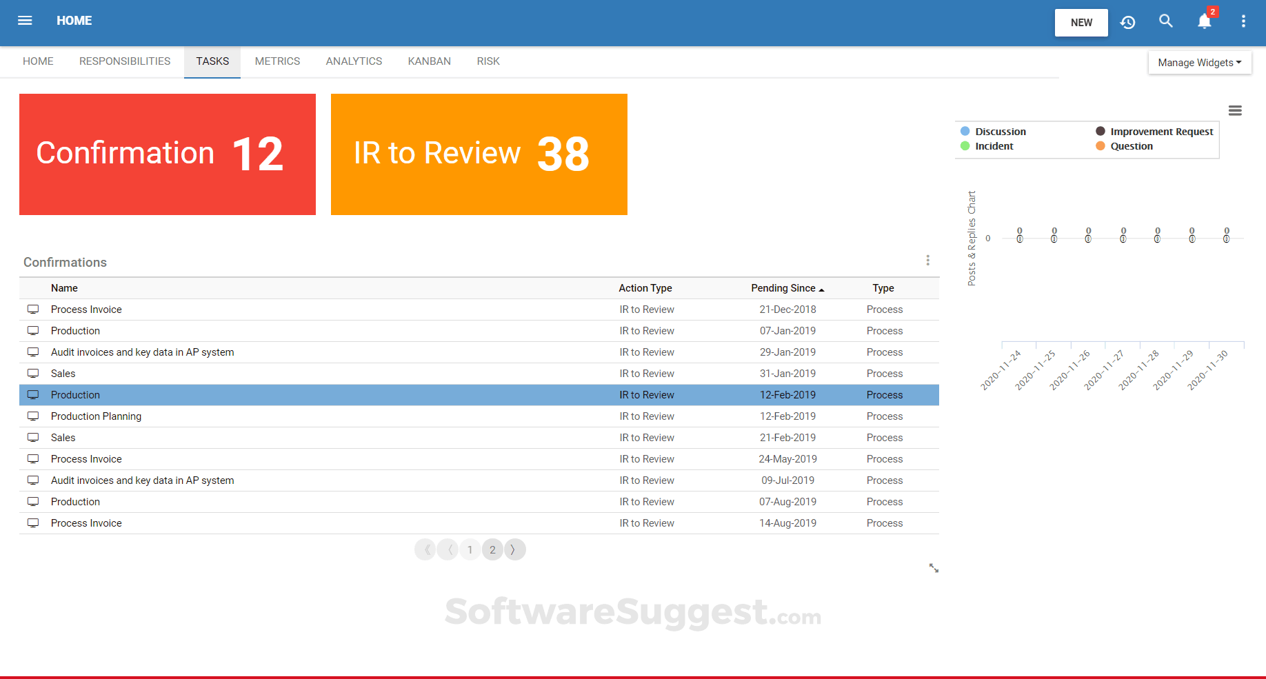Click the monitor icon beside Process Invoice
This screenshot has width=1266, height=679.
[x=33, y=309]
